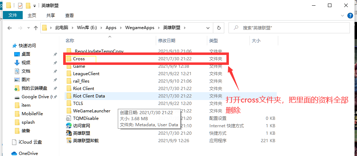The image size is (357, 156).
Task: Select the Riot Client Data folder icon
Action: point(69,96)
